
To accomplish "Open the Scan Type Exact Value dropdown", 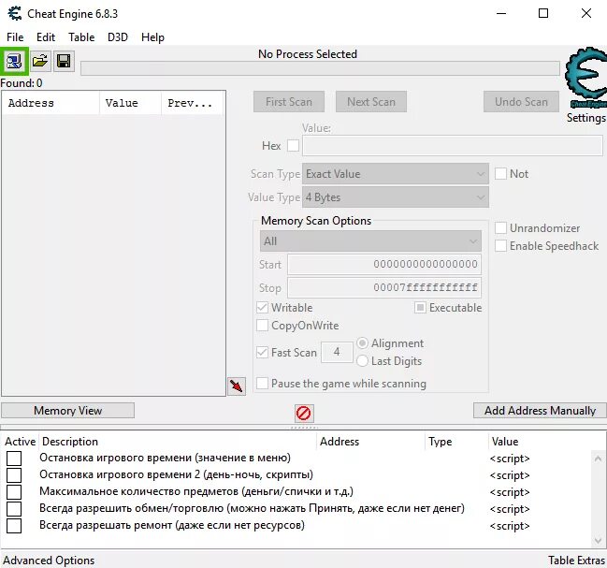I will point(396,174).
